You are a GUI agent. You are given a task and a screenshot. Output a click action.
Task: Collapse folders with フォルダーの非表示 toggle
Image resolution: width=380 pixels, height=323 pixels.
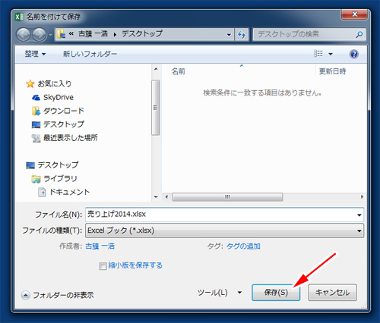[58, 295]
